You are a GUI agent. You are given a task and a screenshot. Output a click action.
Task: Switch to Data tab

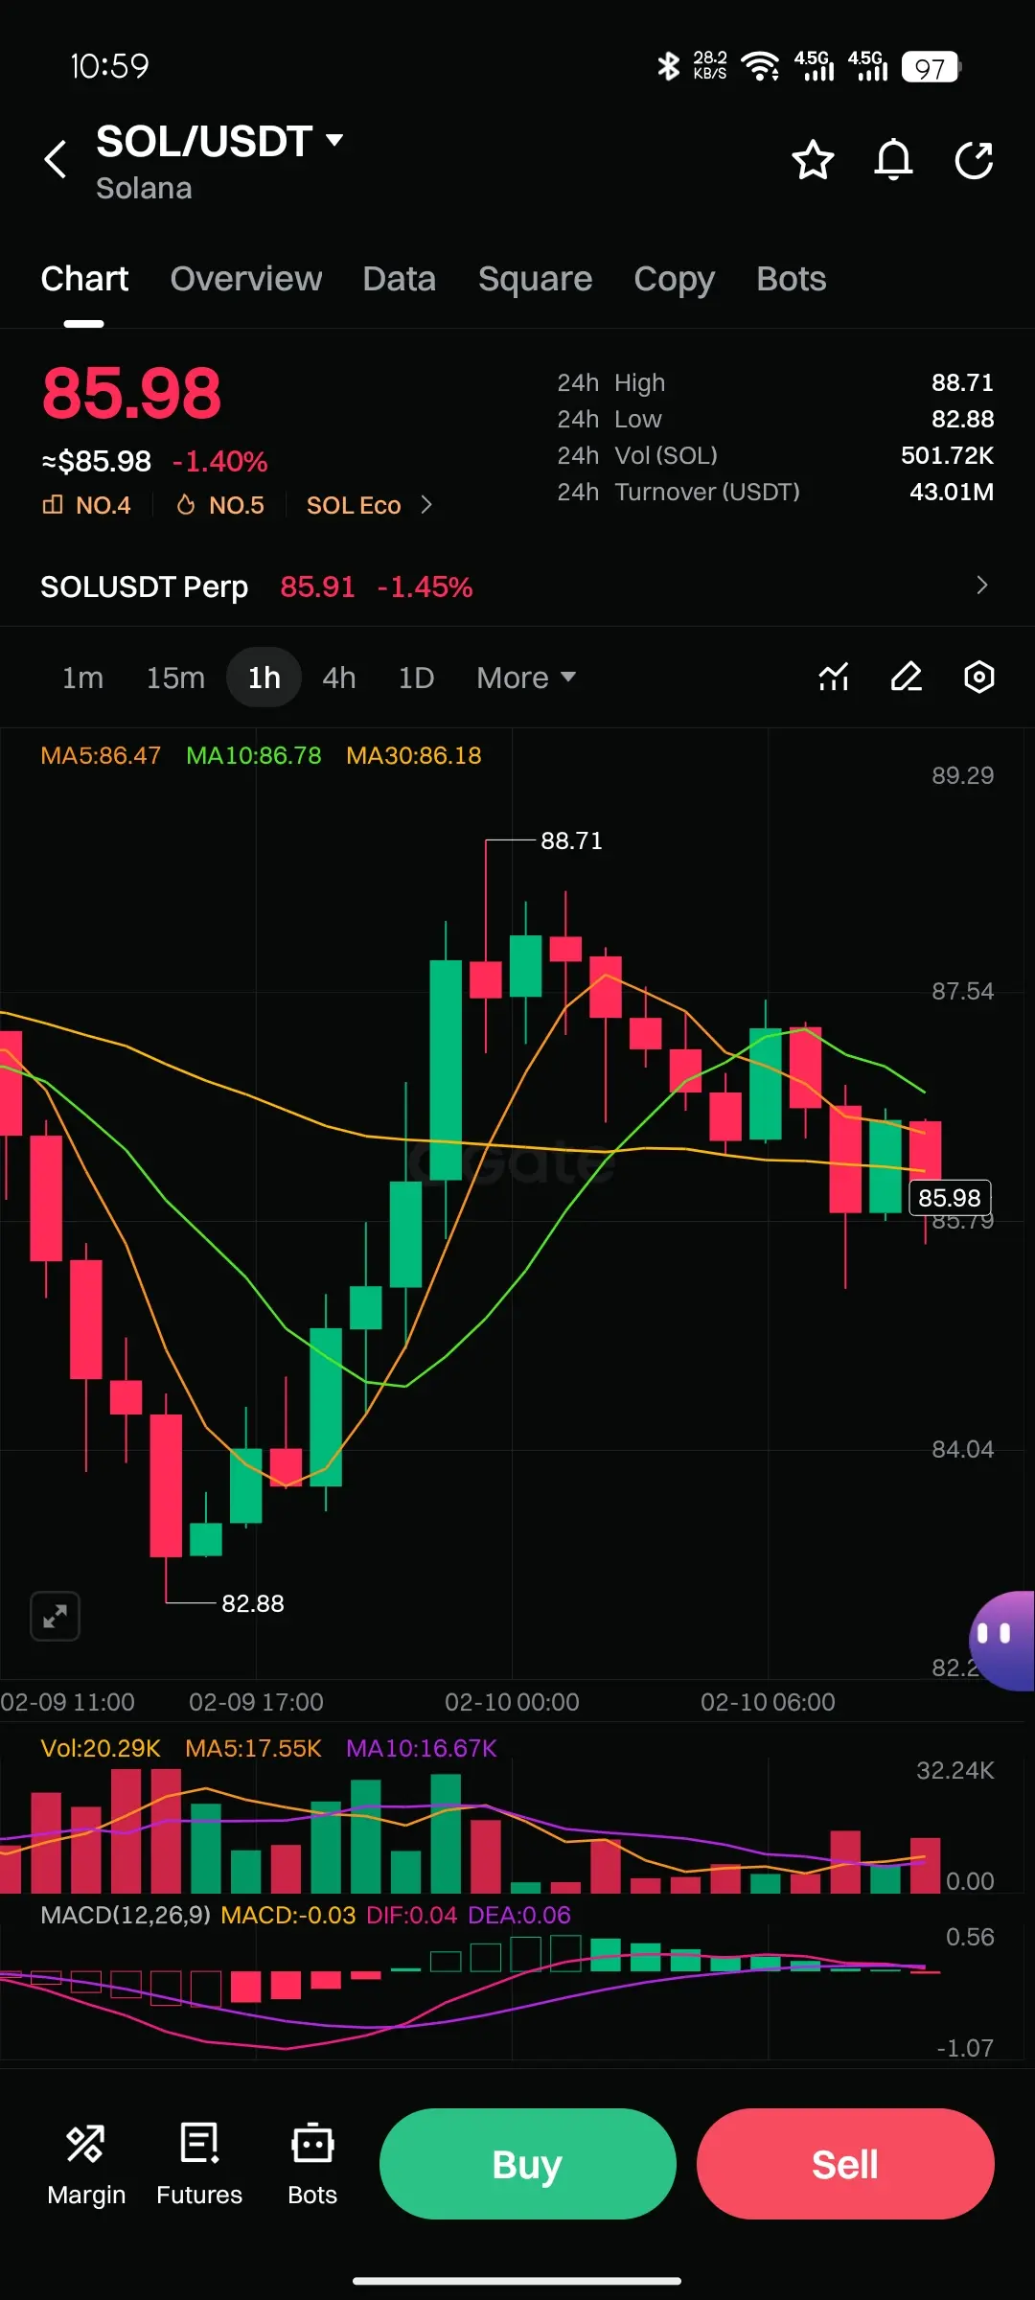pyautogui.click(x=400, y=279)
